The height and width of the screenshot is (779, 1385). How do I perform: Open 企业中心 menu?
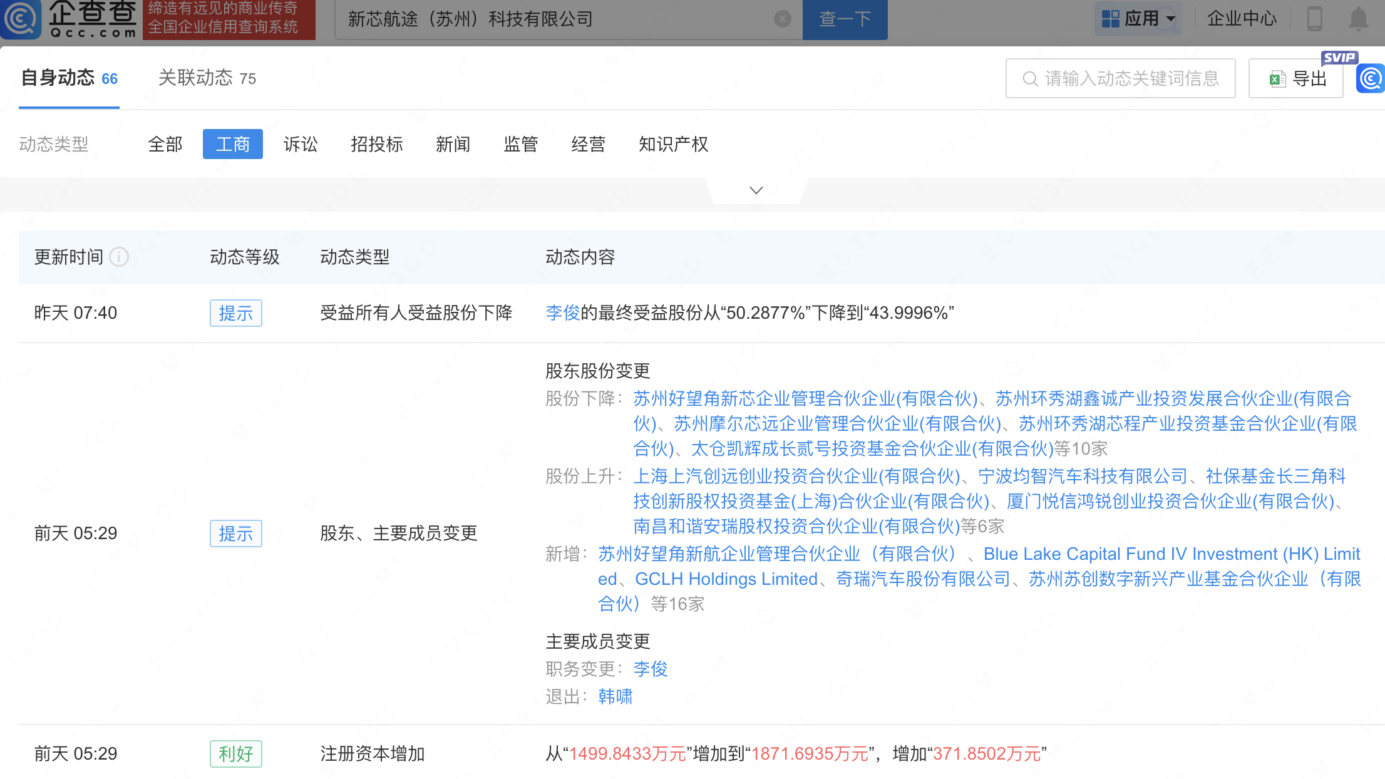(x=1241, y=19)
